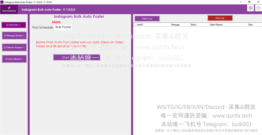Click the red 'blank' status label
This screenshot has height=135, width=262.
click(x=56, y=22)
